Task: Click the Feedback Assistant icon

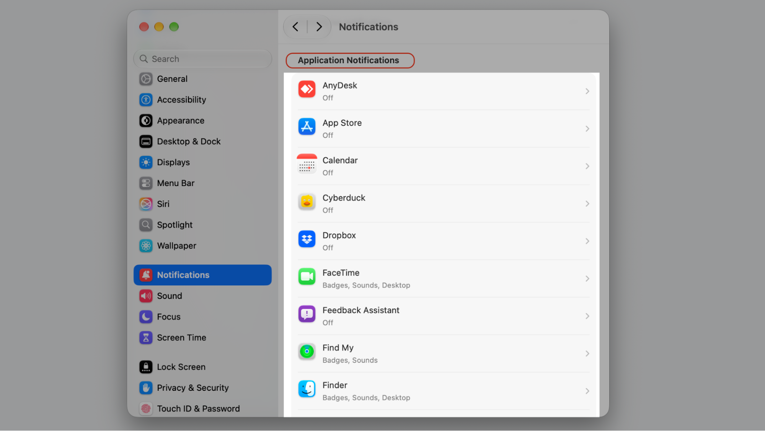Action: pos(307,314)
